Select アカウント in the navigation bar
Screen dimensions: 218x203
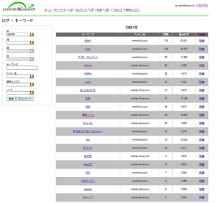click(x=117, y=10)
